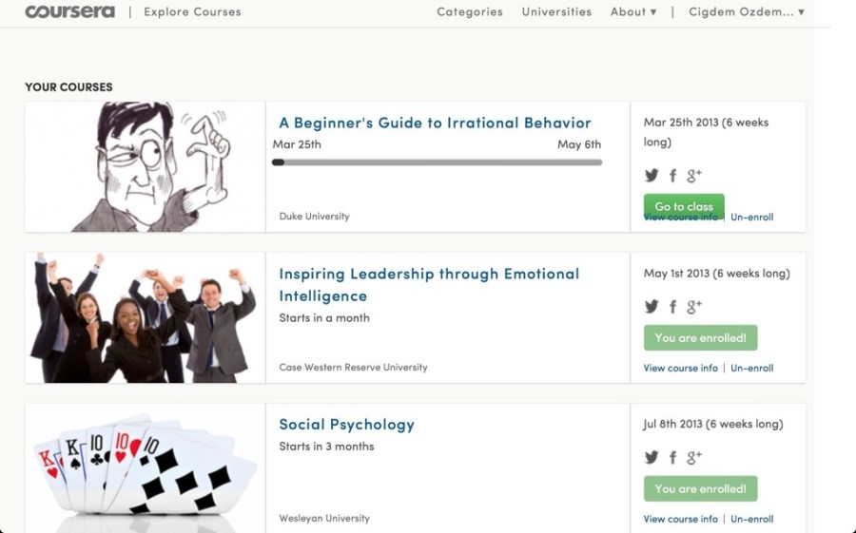
Task: Click the Irrational Behavior course progress bar
Action: (x=437, y=162)
